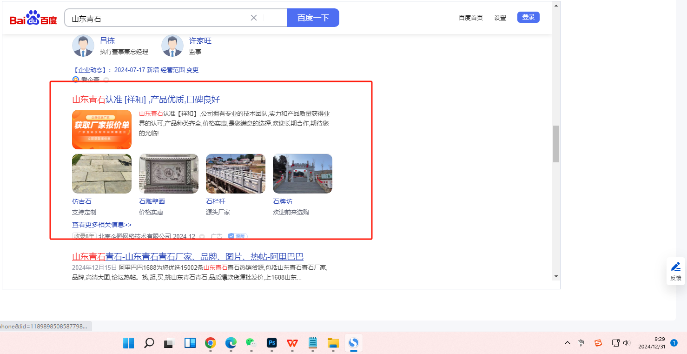The width and height of the screenshot is (687, 354).
Task: Open the 石雕壁画 carving thumbnail
Action: point(169,174)
